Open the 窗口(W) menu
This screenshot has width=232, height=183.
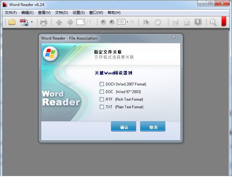[96, 13]
